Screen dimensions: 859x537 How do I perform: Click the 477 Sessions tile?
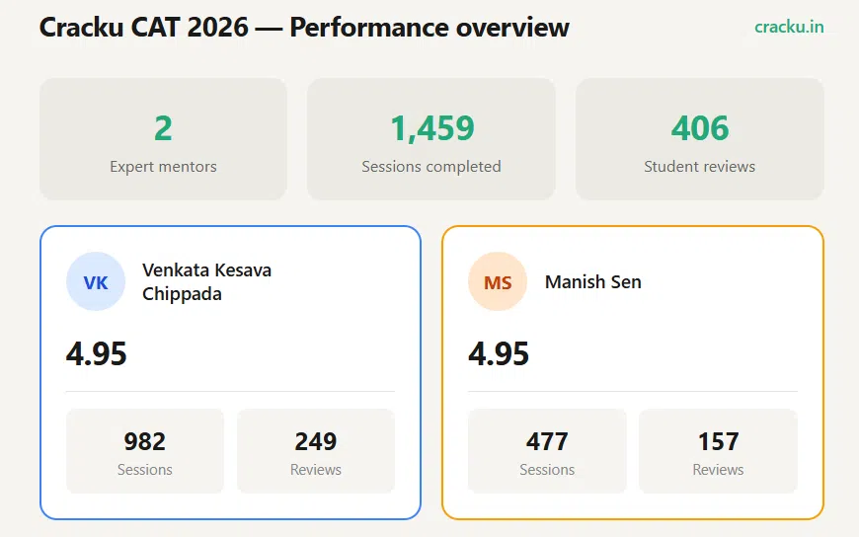(547, 451)
